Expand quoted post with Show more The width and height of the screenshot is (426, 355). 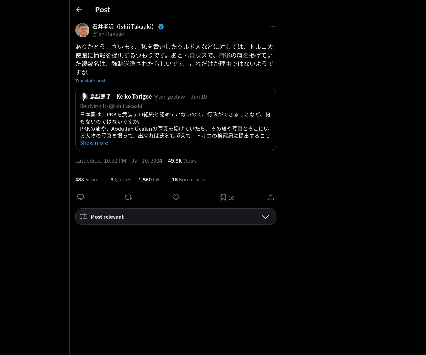click(94, 143)
